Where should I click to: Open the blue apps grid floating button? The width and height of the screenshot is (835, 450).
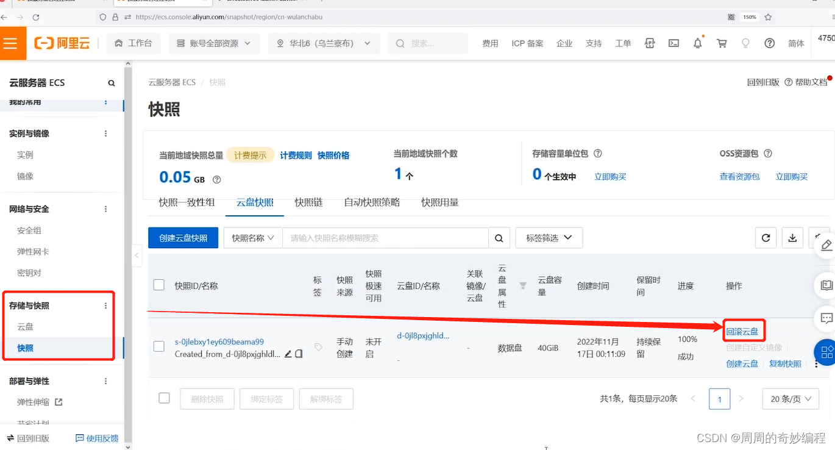(826, 352)
